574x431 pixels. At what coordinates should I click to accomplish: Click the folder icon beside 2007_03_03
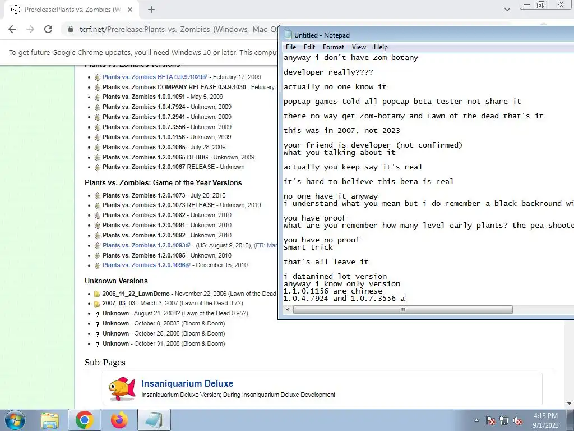(x=97, y=304)
